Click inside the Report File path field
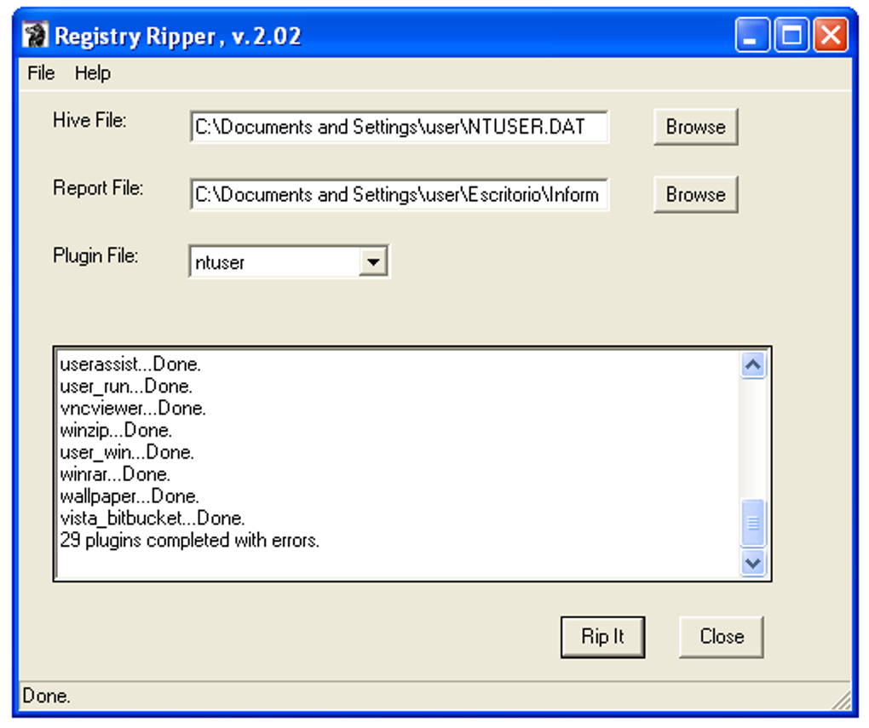The image size is (869, 728). coord(399,194)
